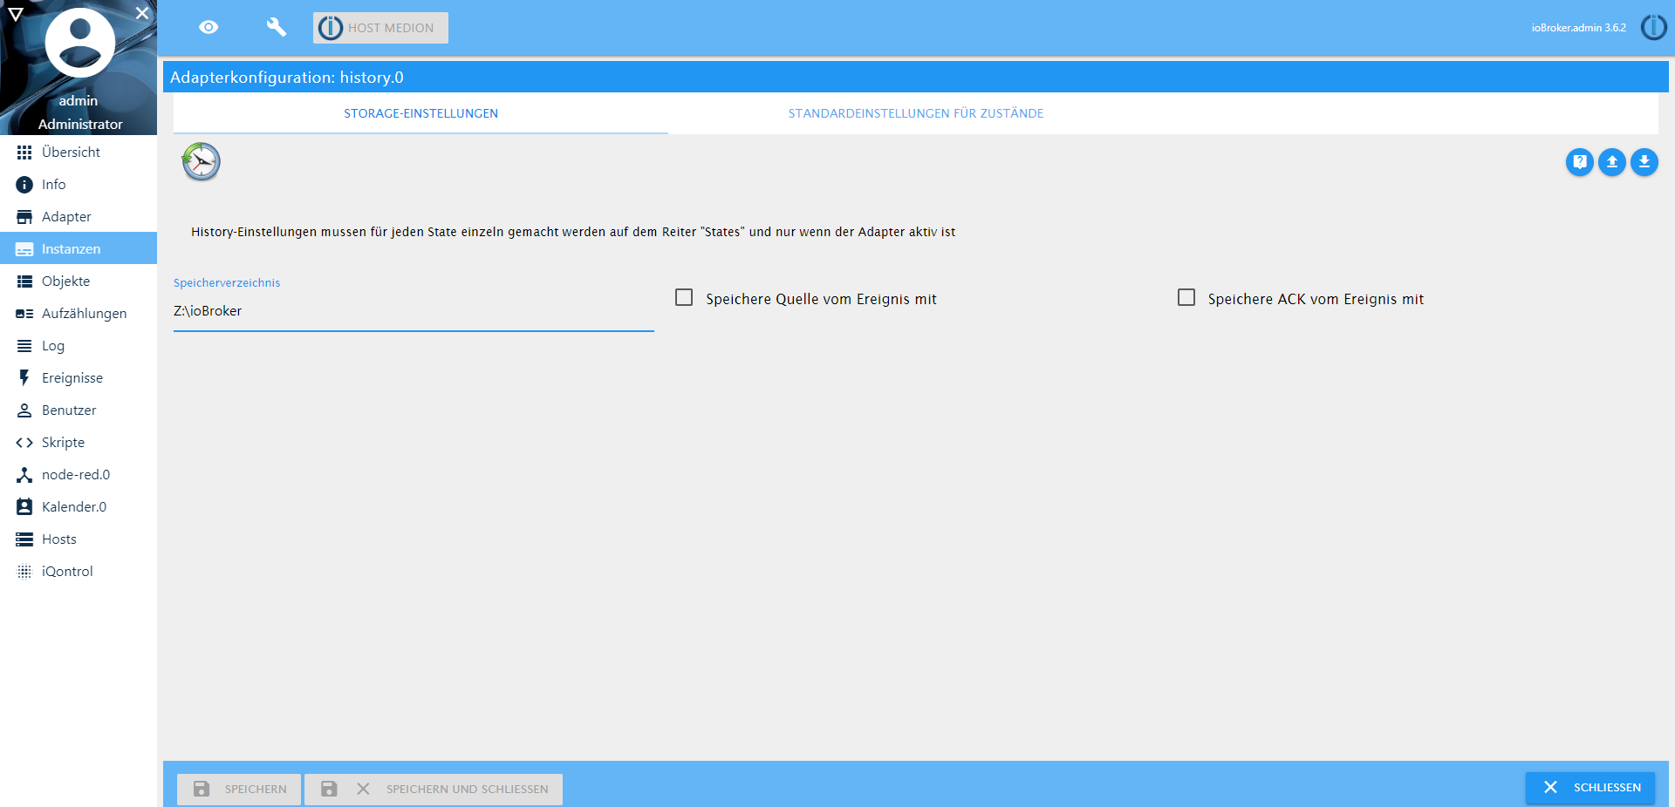Switch to the 'Standardeinstellungen für Zustände' tab

click(x=916, y=113)
